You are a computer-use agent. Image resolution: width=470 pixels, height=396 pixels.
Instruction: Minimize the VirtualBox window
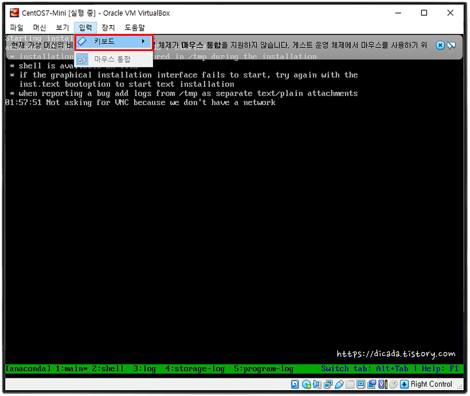[x=398, y=13]
